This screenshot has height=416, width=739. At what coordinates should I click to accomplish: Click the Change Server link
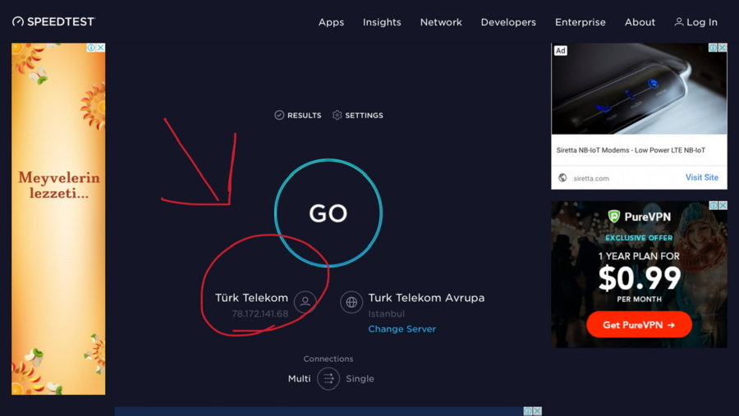(402, 329)
